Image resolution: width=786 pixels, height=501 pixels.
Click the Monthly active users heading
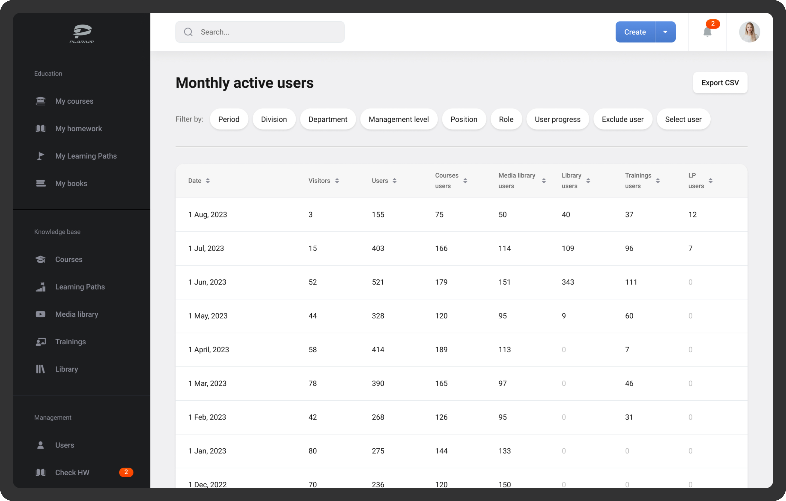click(245, 83)
